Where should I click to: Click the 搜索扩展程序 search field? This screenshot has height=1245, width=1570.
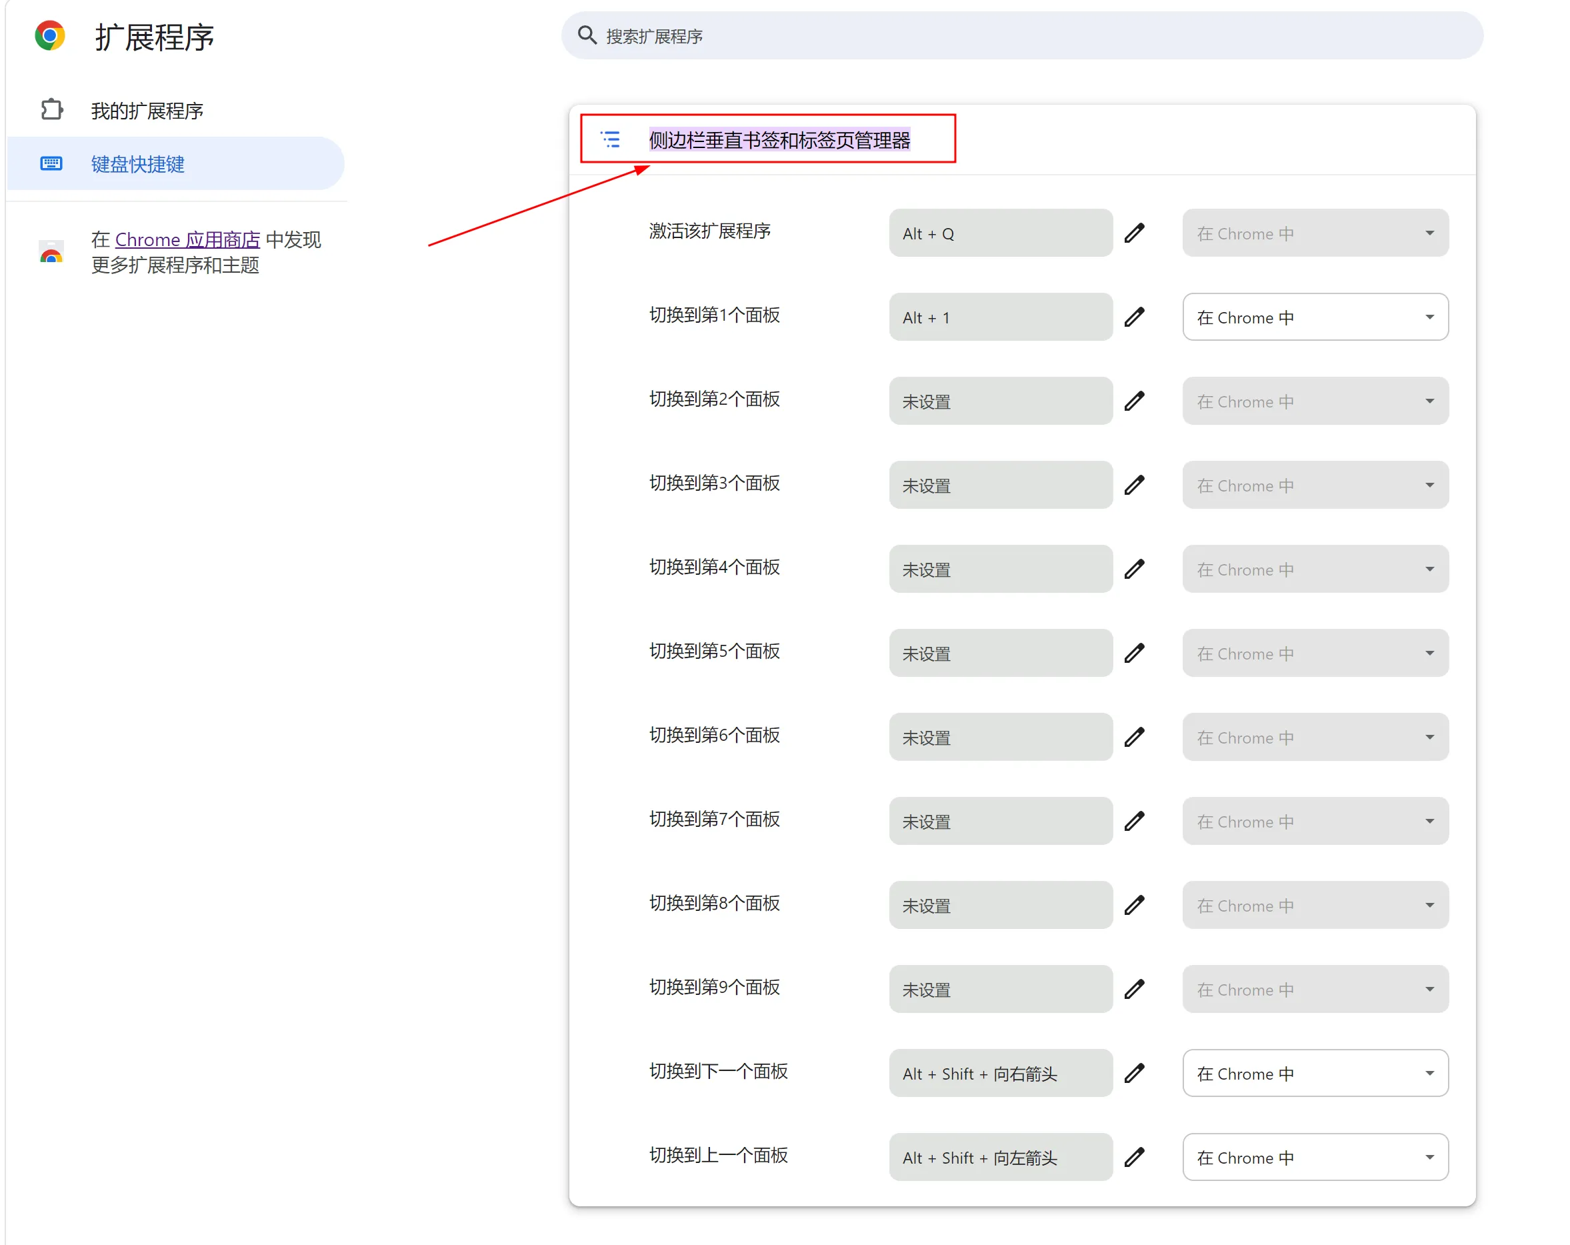pyautogui.click(x=1019, y=36)
